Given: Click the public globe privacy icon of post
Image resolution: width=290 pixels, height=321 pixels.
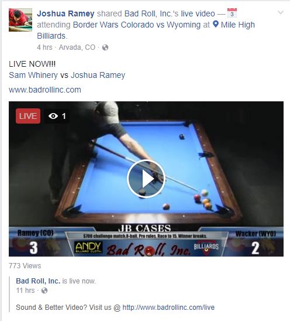Looking at the screenshot, I should (x=105, y=47).
